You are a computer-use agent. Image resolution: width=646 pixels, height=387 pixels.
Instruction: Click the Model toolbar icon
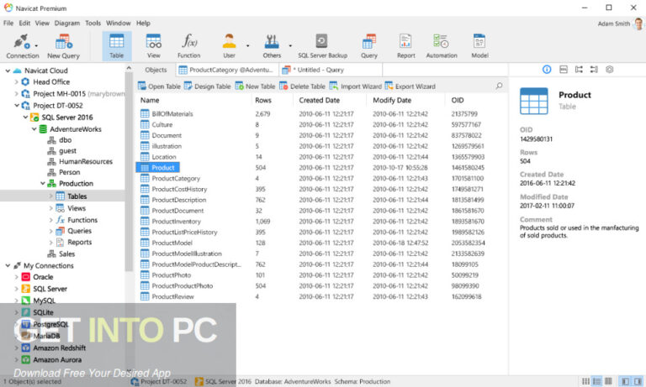click(479, 41)
